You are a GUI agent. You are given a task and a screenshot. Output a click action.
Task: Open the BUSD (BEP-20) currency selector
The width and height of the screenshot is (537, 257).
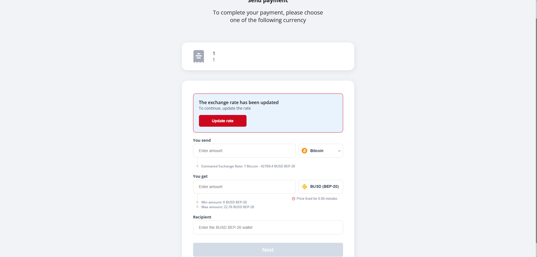tap(321, 187)
